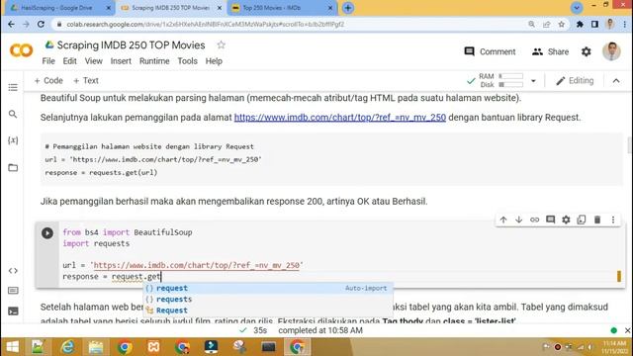Open the Windows Start button

13,347
